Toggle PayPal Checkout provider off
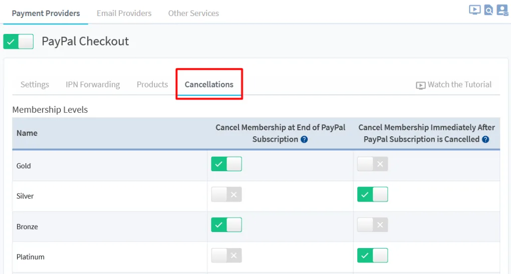The image size is (511, 274). click(x=18, y=41)
